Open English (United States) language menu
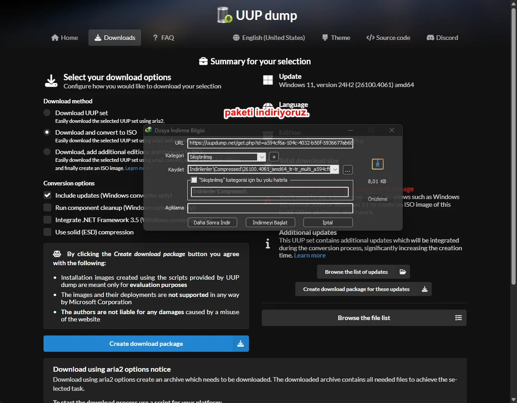The image size is (517, 403). [269, 38]
